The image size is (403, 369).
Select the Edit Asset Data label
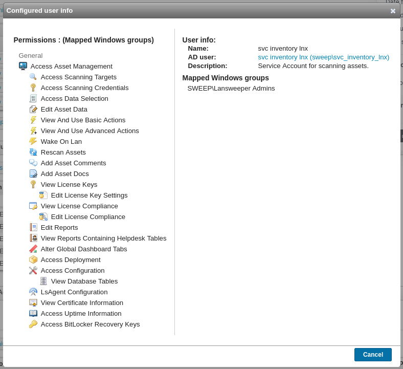point(64,110)
